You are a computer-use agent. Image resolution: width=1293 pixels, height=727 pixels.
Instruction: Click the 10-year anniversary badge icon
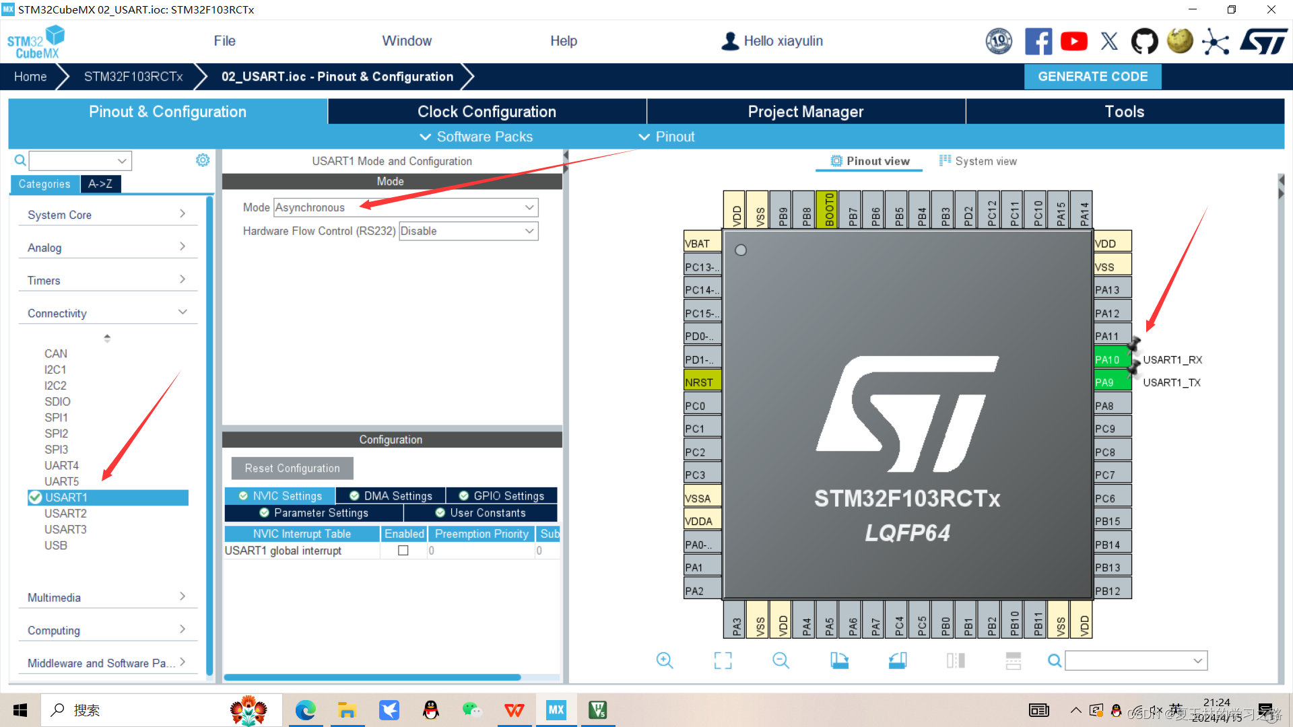click(999, 41)
